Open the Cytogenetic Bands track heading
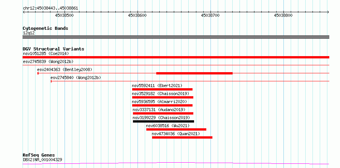340x168 pixels. (45, 28)
